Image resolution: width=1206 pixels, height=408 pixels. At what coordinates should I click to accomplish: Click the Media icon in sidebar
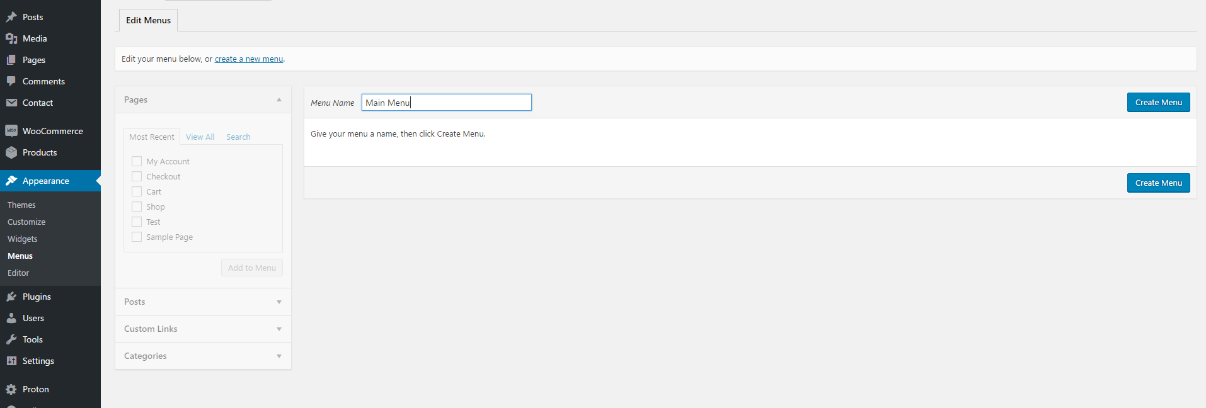point(11,38)
